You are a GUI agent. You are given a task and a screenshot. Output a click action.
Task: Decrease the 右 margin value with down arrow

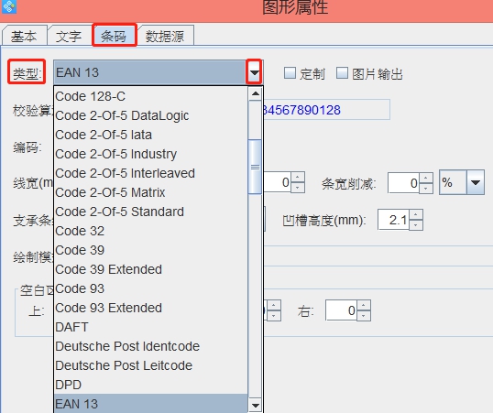click(364, 316)
